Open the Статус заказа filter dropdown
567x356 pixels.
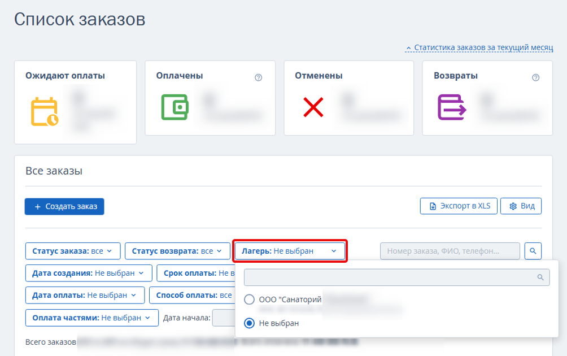[x=73, y=251]
